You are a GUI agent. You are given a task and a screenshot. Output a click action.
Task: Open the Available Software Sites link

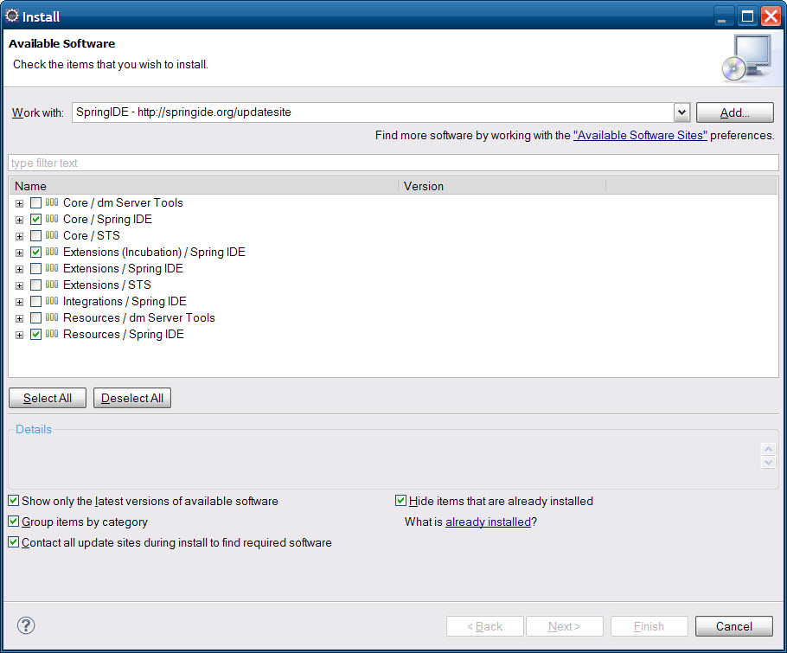[x=640, y=136]
